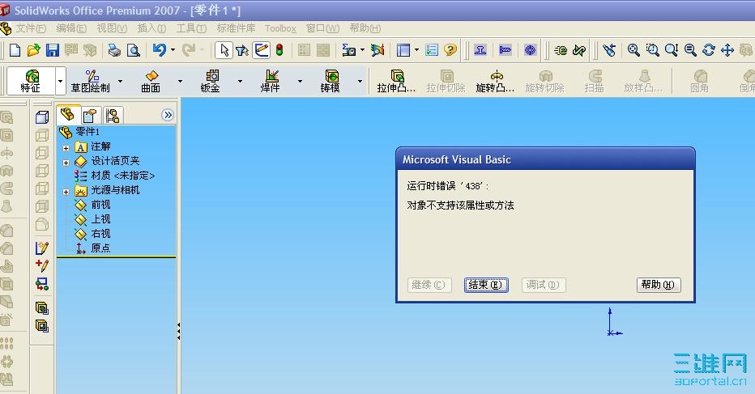Switch to ConfigurationManager tab
This screenshot has height=394, width=755.
(112, 116)
